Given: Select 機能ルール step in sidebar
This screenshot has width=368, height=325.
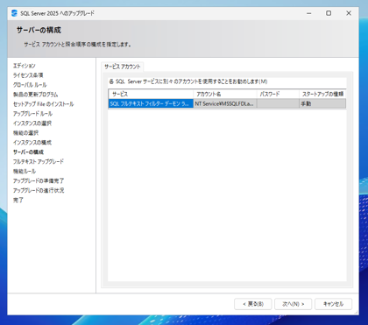Looking at the screenshot, I should [x=25, y=171].
